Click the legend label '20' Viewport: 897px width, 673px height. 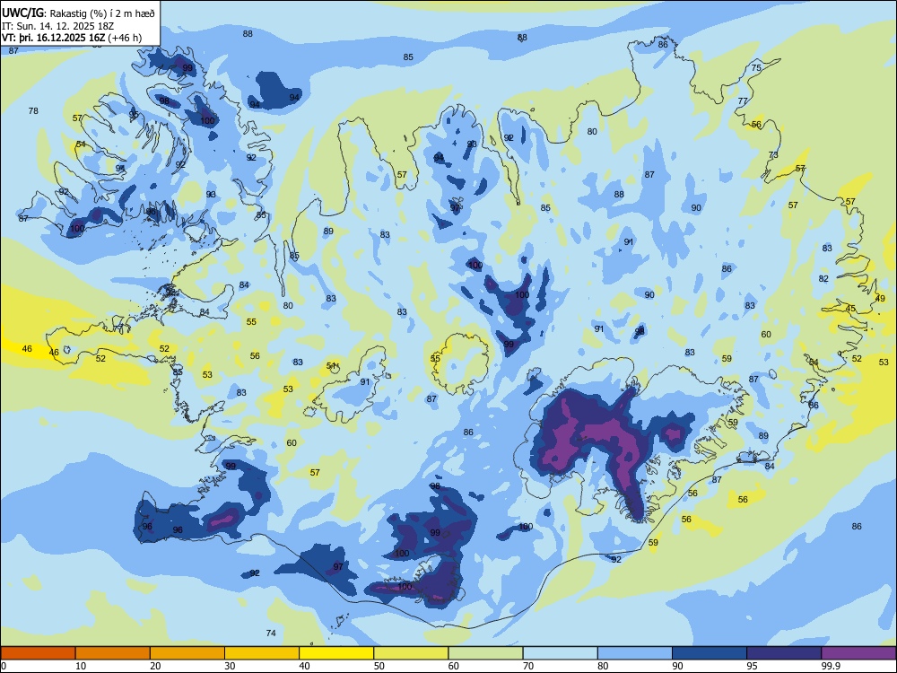155,666
